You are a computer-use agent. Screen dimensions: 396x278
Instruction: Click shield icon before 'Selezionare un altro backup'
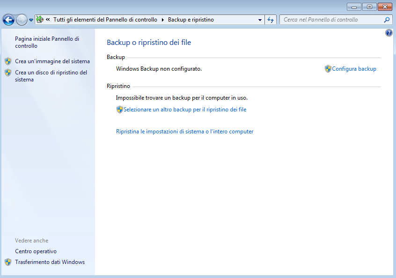click(x=119, y=110)
